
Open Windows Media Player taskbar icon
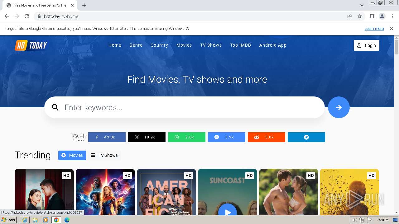point(46,220)
